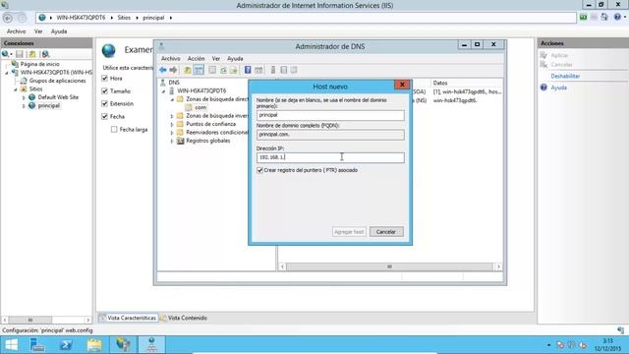Click the green icon in IIS address bar toolbar
The height and width of the screenshot is (354, 629).
click(583, 17)
